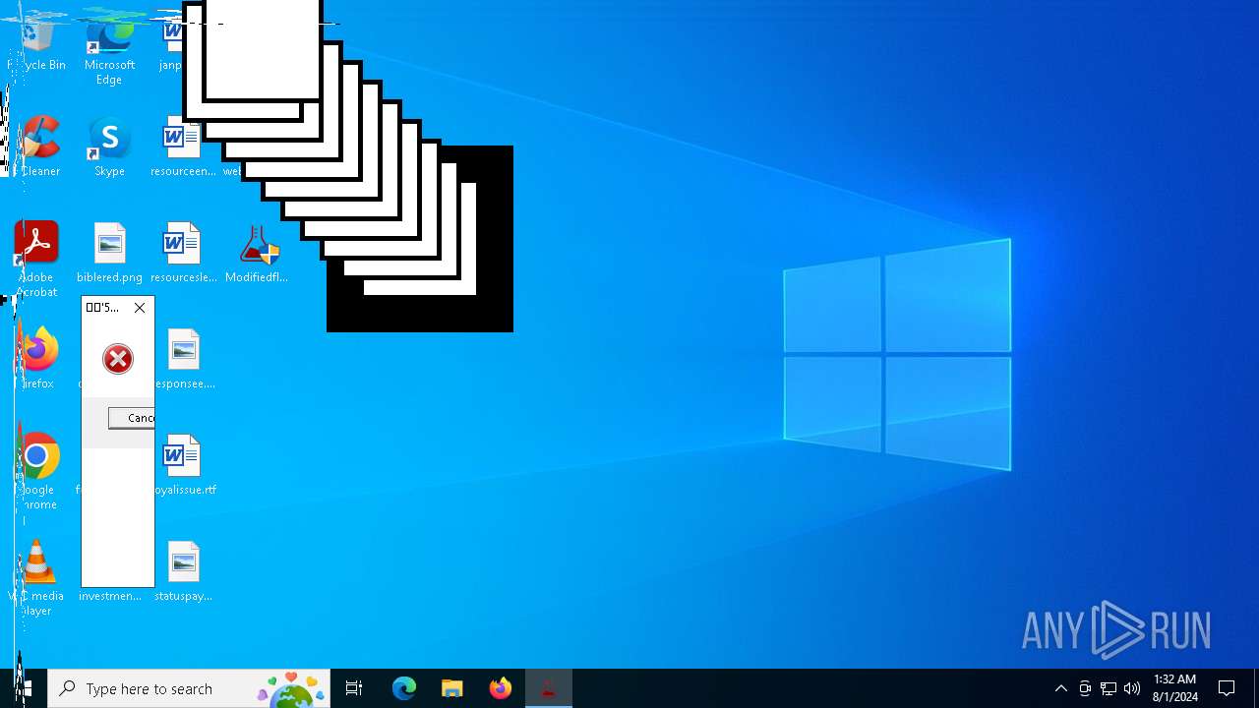Screen dimensions: 1259x708
Task: Open Adobe Acrobat desktop shortcut
Action: click(x=36, y=260)
